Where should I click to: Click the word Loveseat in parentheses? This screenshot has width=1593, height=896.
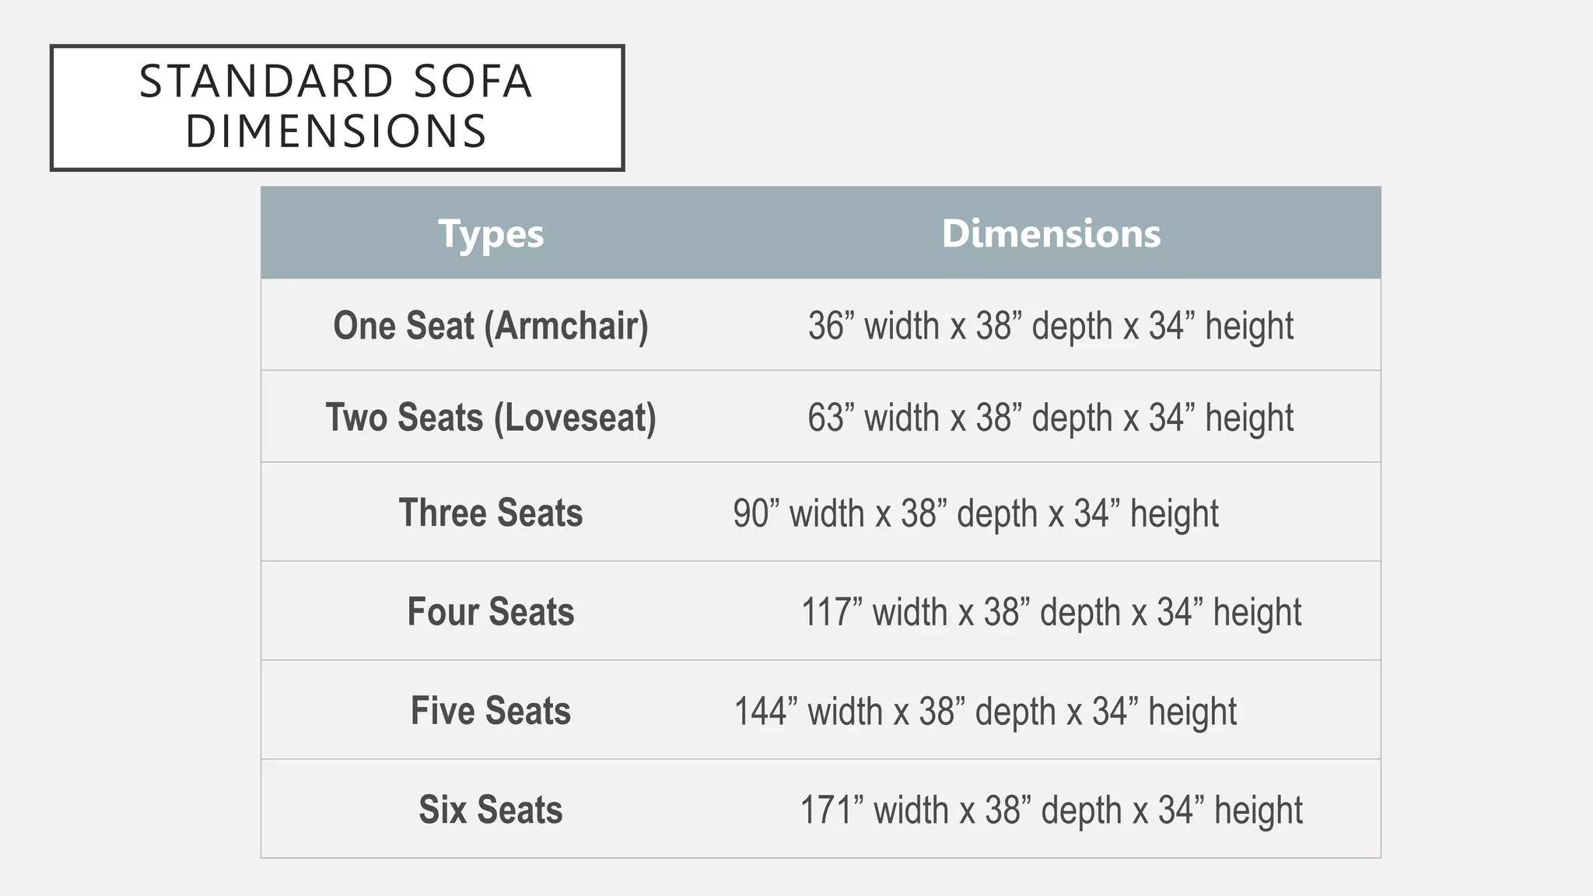[575, 417]
